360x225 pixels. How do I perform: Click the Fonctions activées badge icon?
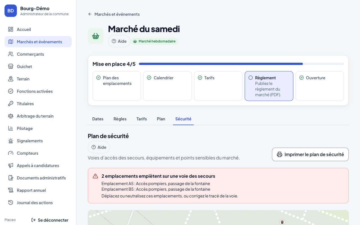[x=11, y=91]
